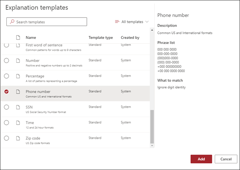Click the Cancel button
The height and width of the screenshot is (170, 240).
click(226, 159)
